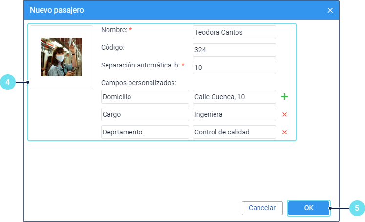Click the Calle Cuenca, 10 value field
365x222 pixels.
pyautogui.click(x=235, y=97)
